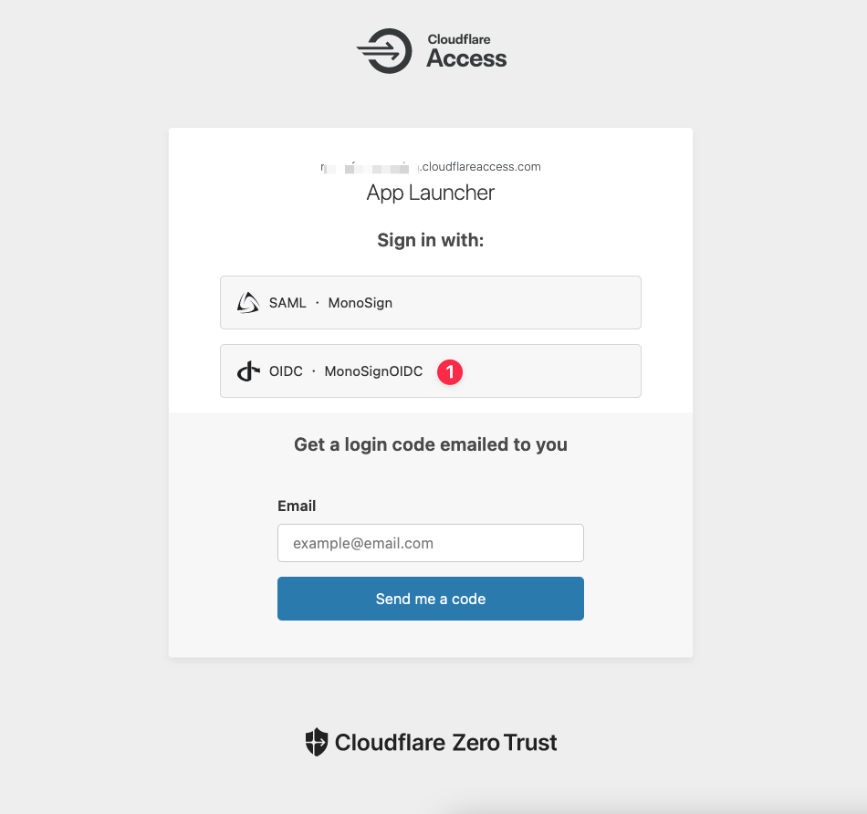This screenshot has height=814, width=867.
Task: Click the 'Access' wordmark in header logo
Action: [x=466, y=59]
